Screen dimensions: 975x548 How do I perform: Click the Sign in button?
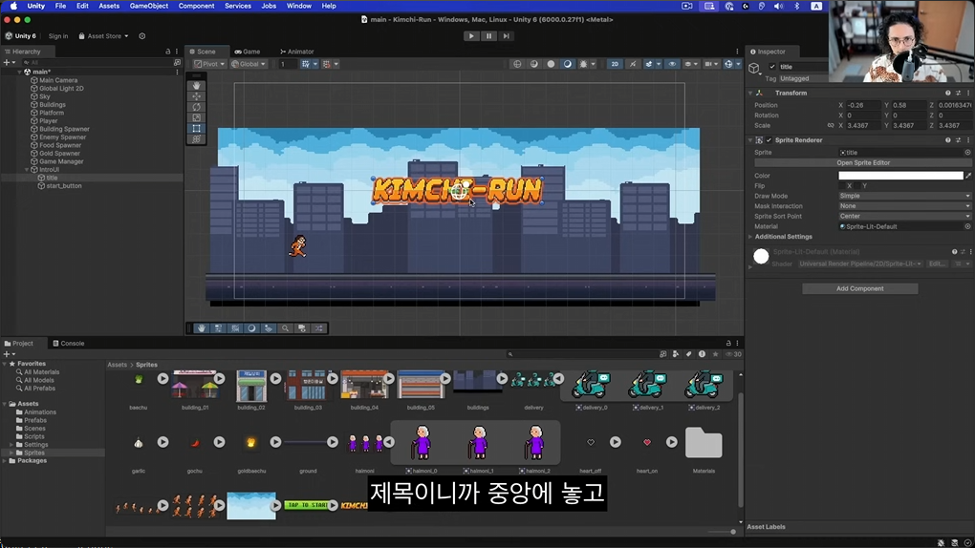click(58, 36)
